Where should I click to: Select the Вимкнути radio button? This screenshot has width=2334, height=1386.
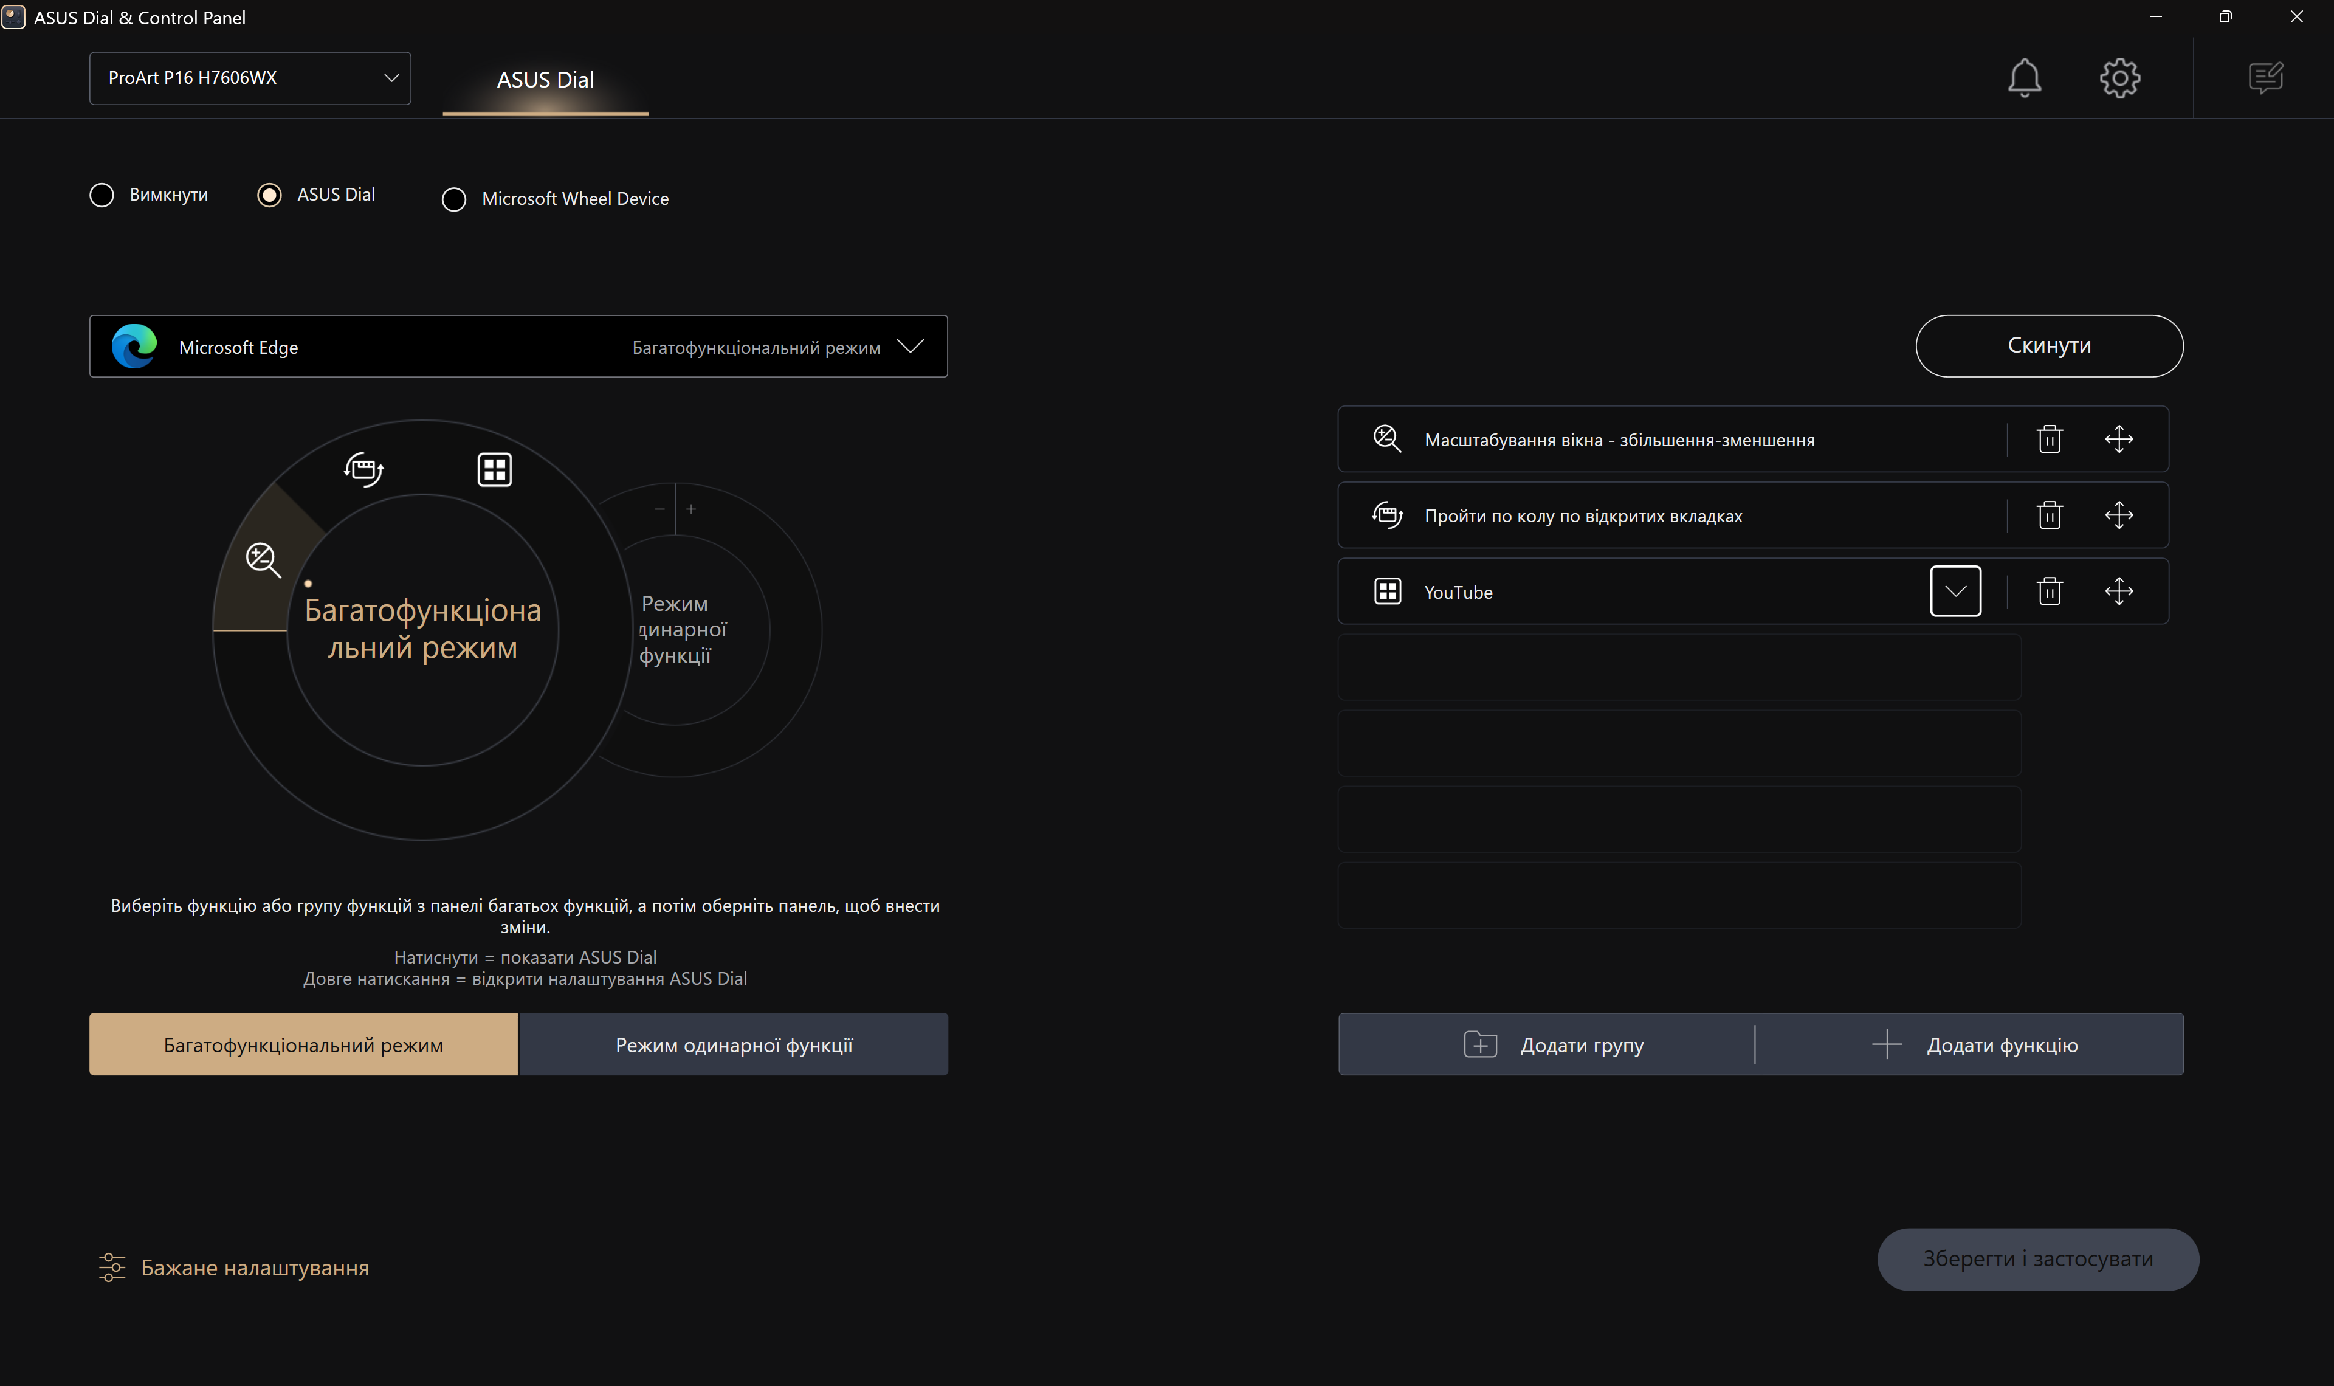click(x=102, y=195)
